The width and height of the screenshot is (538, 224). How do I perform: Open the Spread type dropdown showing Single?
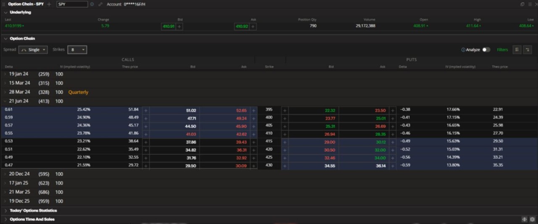point(33,50)
